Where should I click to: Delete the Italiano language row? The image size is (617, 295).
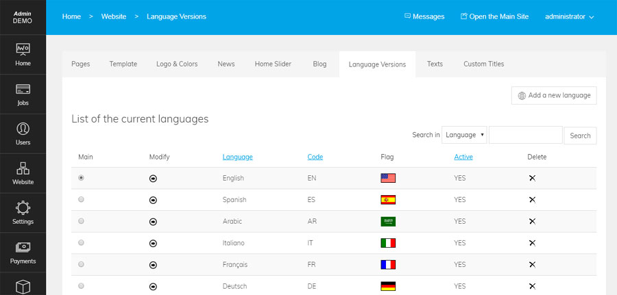coord(532,243)
